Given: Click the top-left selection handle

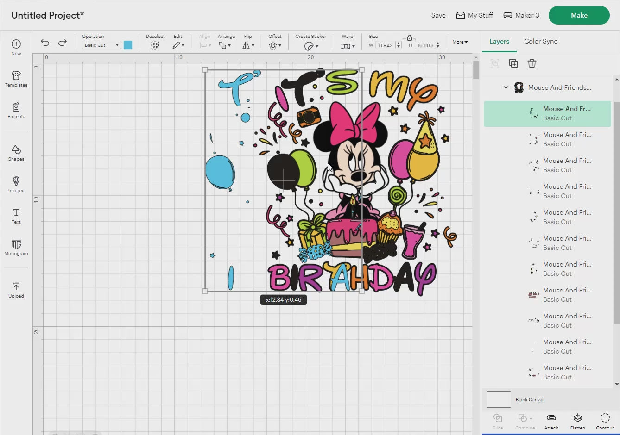Looking at the screenshot, I should pyautogui.click(x=205, y=70).
